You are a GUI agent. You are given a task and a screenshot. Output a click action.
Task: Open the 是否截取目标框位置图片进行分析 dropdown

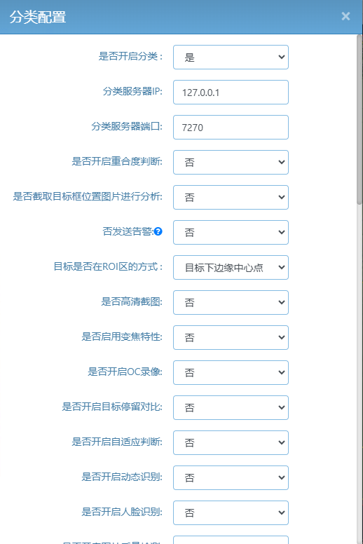[231, 198]
